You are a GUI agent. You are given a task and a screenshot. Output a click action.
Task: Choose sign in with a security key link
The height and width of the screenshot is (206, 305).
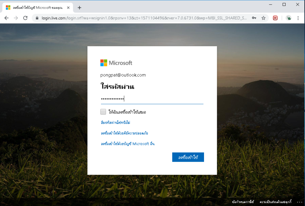coord(125,133)
